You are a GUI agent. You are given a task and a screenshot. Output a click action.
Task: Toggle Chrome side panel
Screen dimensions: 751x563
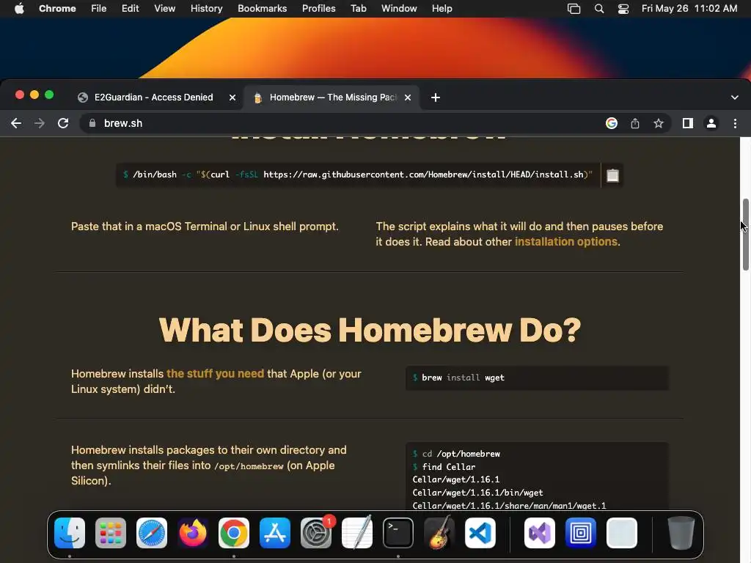click(x=688, y=123)
